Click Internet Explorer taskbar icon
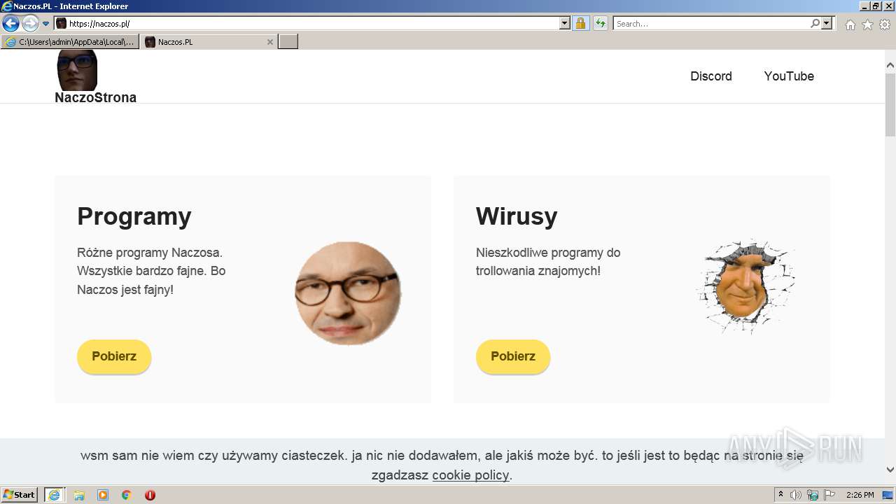This screenshot has width=896, height=504. pyautogui.click(x=54, y=495)
